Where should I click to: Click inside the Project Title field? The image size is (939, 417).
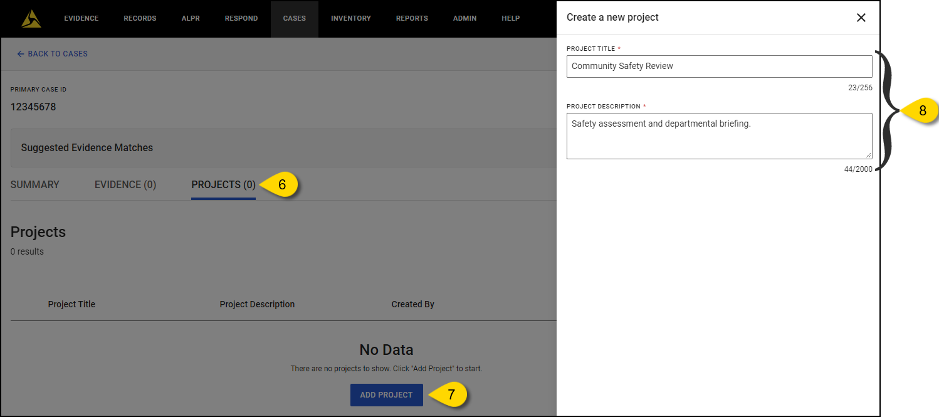[719, 66]
